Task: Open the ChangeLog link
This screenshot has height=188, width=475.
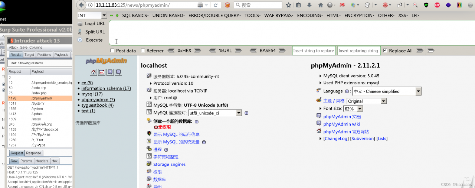Action: (336, 139)
